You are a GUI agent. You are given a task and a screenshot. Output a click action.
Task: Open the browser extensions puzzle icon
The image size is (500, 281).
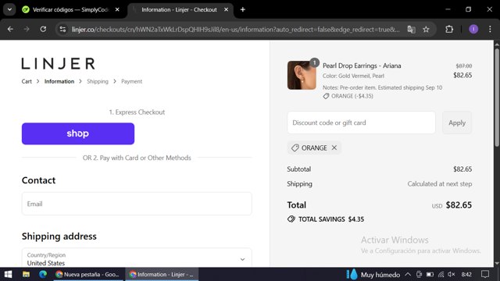point(449,30)
